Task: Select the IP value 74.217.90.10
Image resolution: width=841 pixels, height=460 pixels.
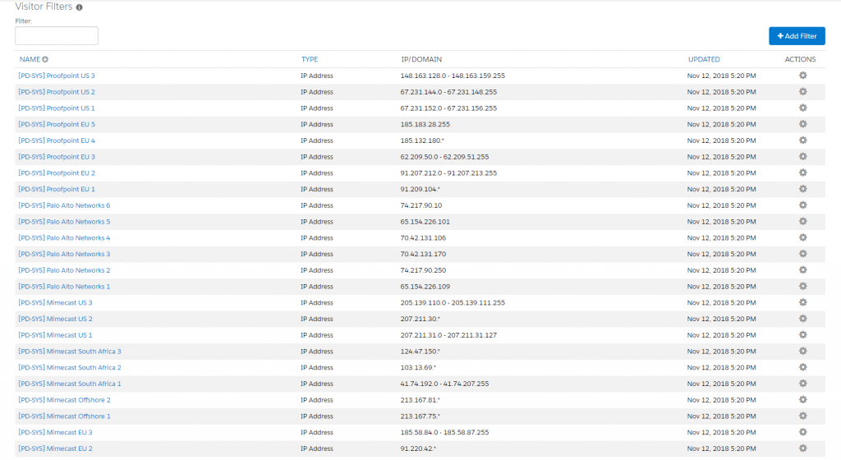Action: (421, 205)
